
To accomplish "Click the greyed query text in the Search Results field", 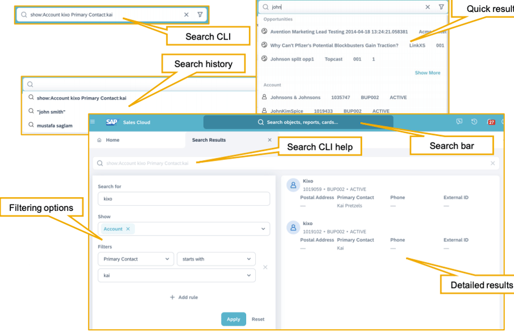I will tap(147, 163).
